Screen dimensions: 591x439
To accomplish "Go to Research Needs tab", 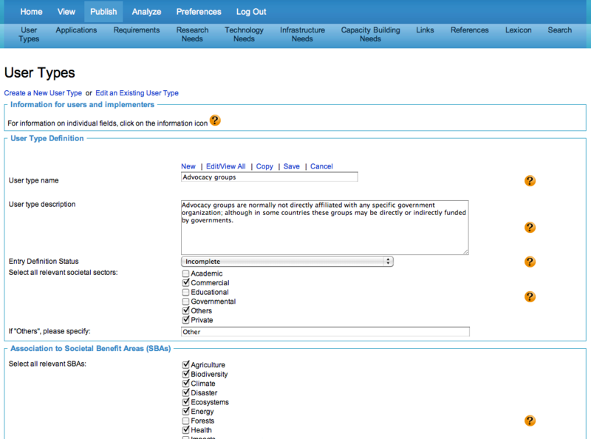I will 192,34.
